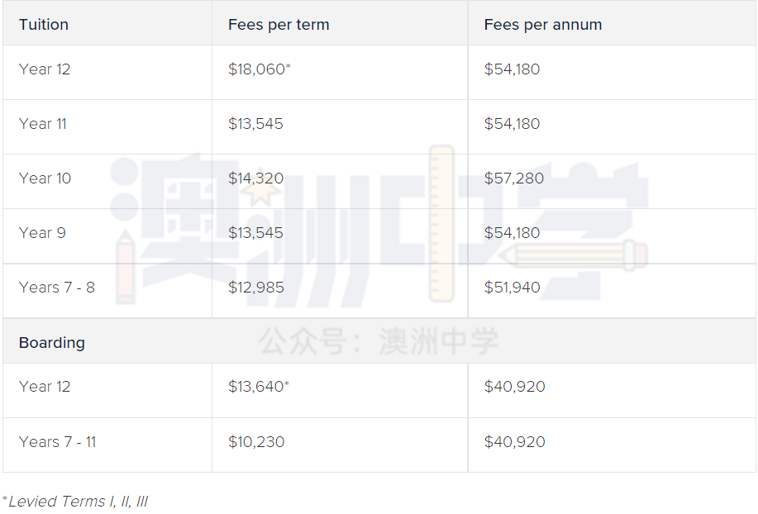Click the Year 11 row label
This screenshot has height=514, width=758.
(42, 124)
